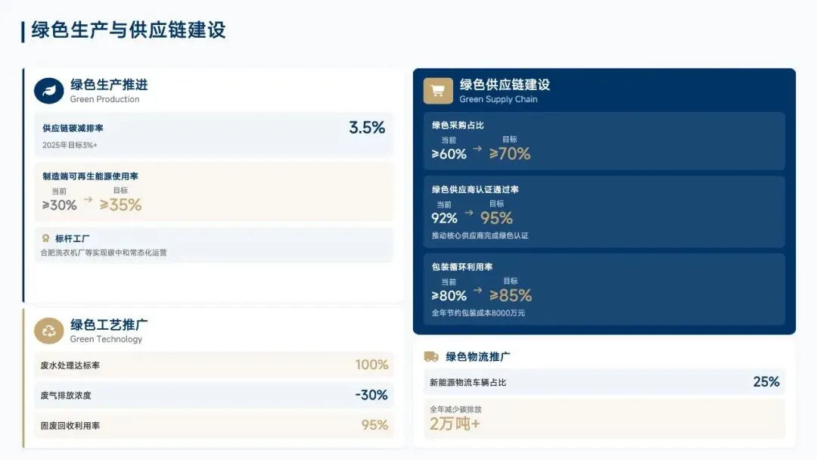Click the truck icon next to 绿色物流推广

[431, 356]
